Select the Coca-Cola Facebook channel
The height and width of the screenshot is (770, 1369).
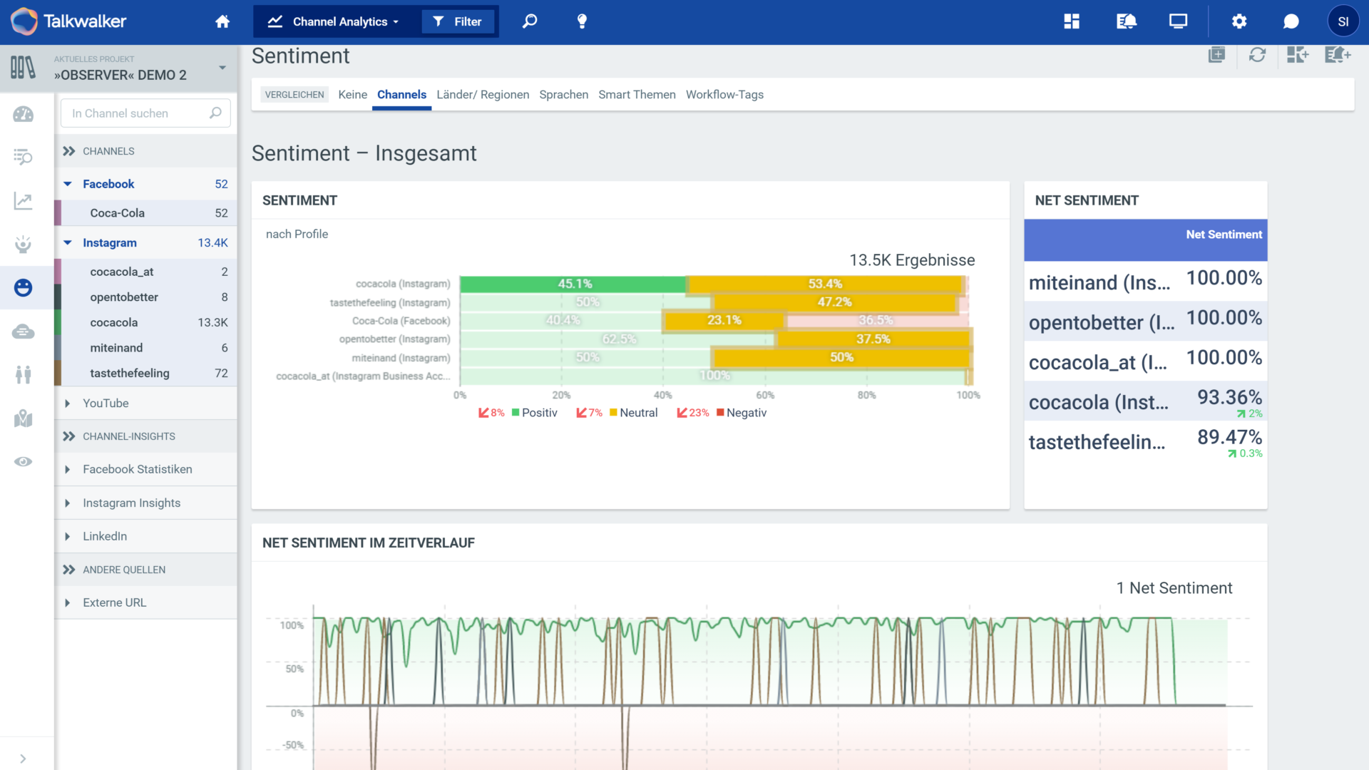tap(146, 213)
